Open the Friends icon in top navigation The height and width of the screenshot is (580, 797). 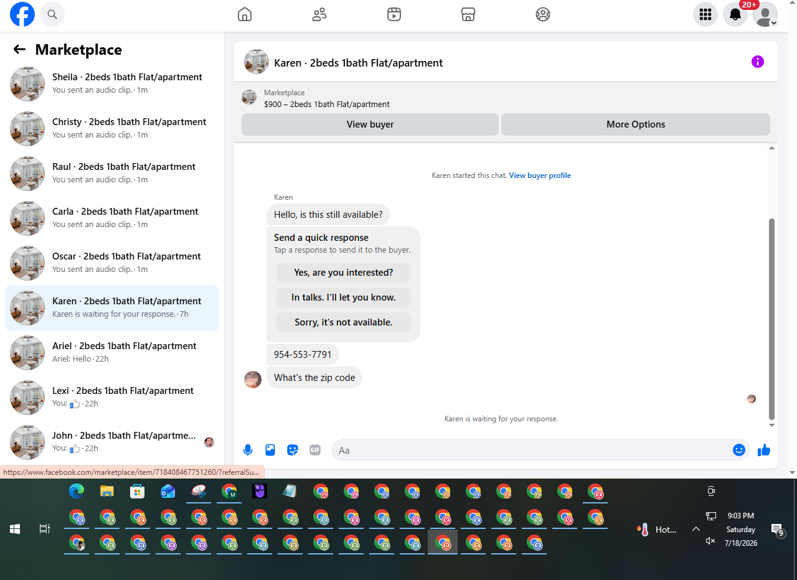319,14
